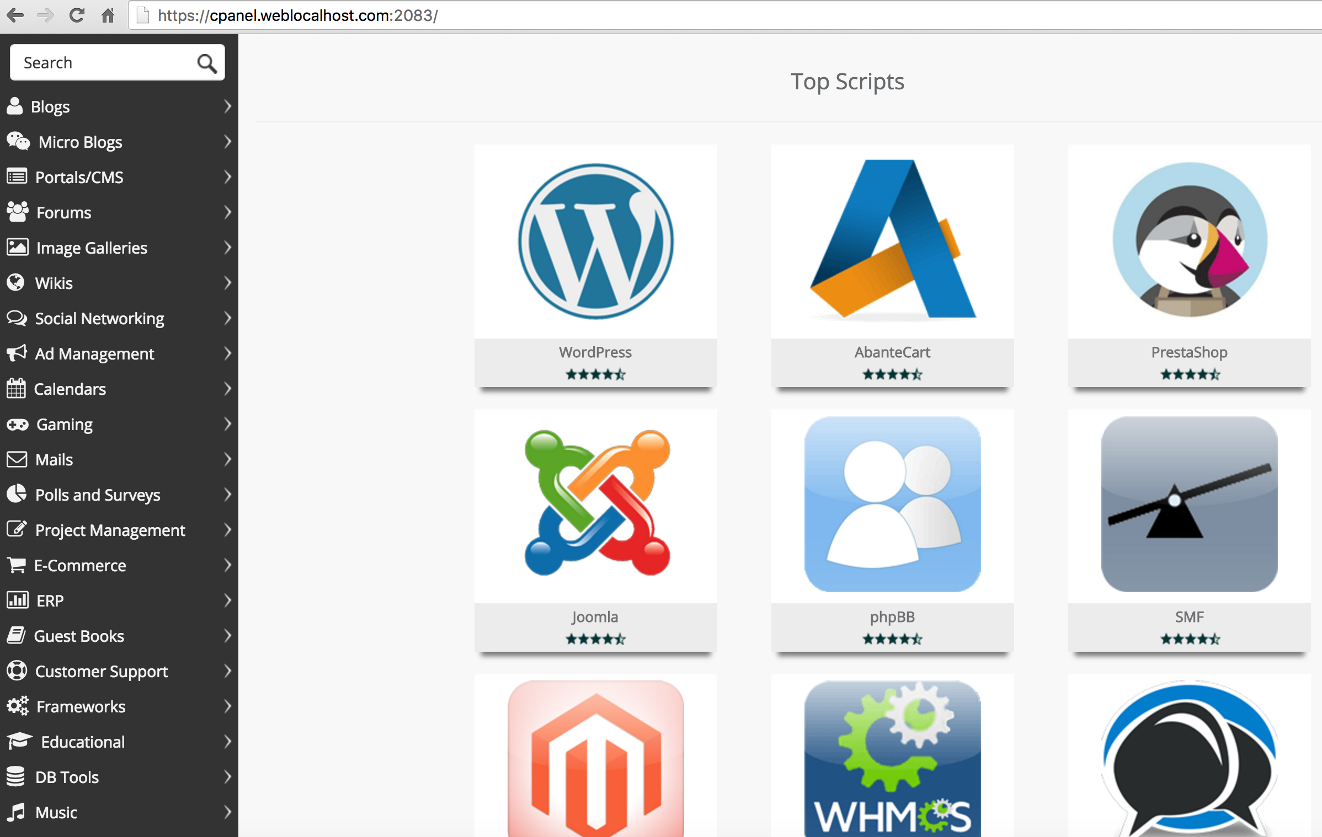This screenshot has width=1322, height=837.
Task: Click the SMF seesaw logo thumbnail
Action: click(1190, 504)
